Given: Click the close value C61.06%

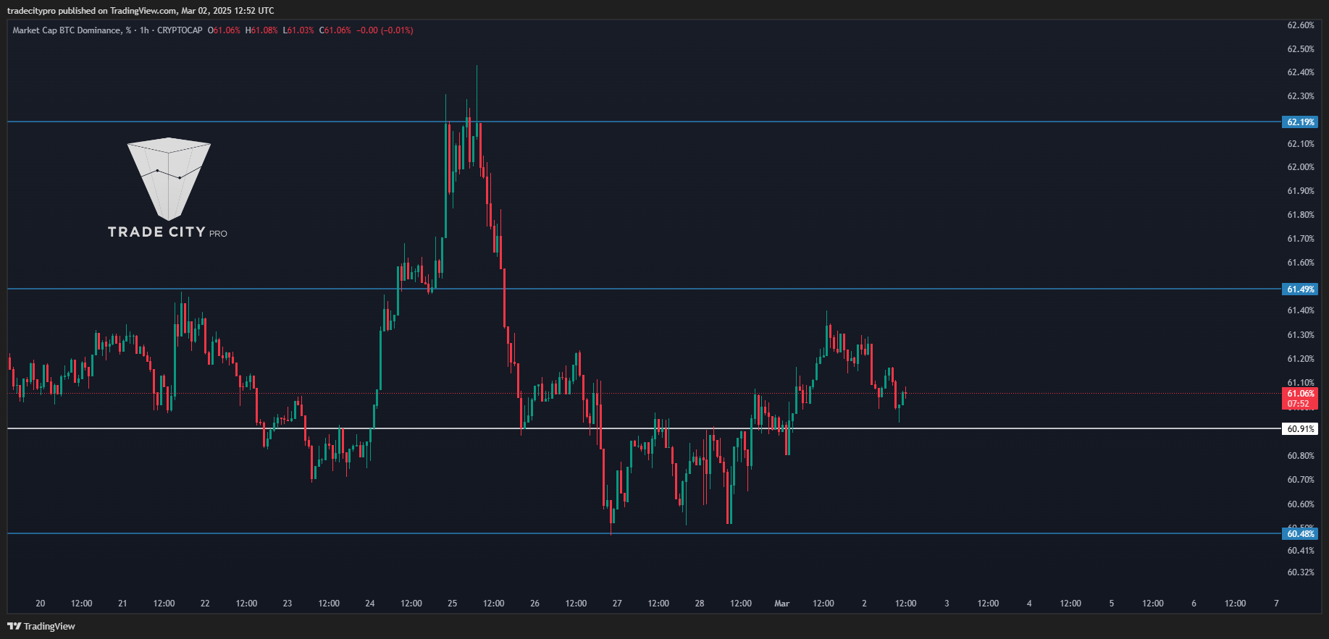Looking at the screenshot, I should [x=335, y=30].
